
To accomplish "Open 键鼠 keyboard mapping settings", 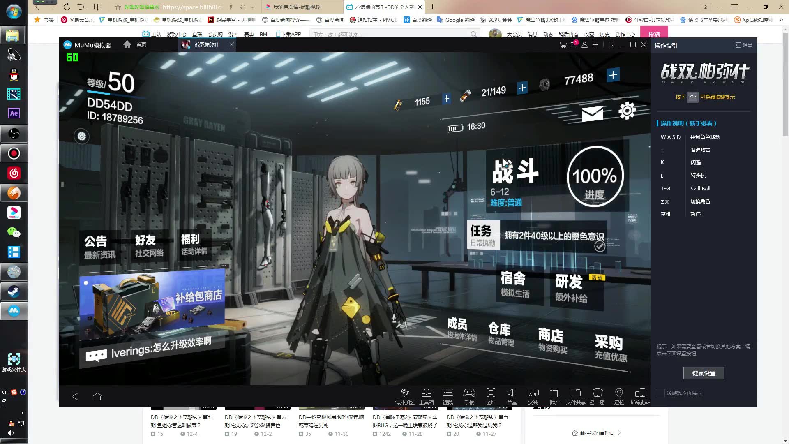I will pyautogui.click(x=448, y=396).
